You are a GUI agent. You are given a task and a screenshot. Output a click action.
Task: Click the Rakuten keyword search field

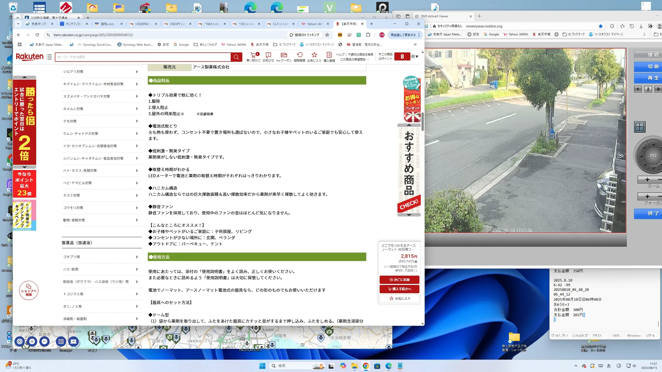click(x=142, y=57)
